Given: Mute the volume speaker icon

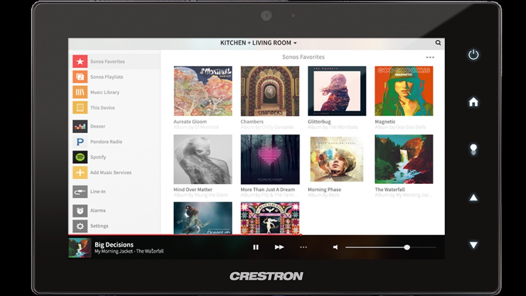Looking at the screenshot, I should point(336,247).
